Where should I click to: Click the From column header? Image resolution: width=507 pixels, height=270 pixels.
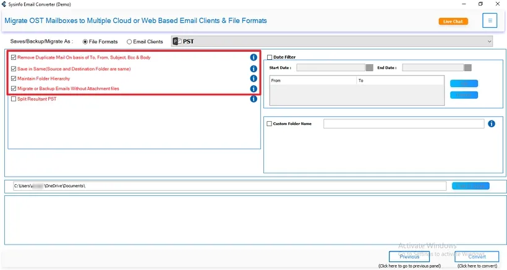[313, 80]
